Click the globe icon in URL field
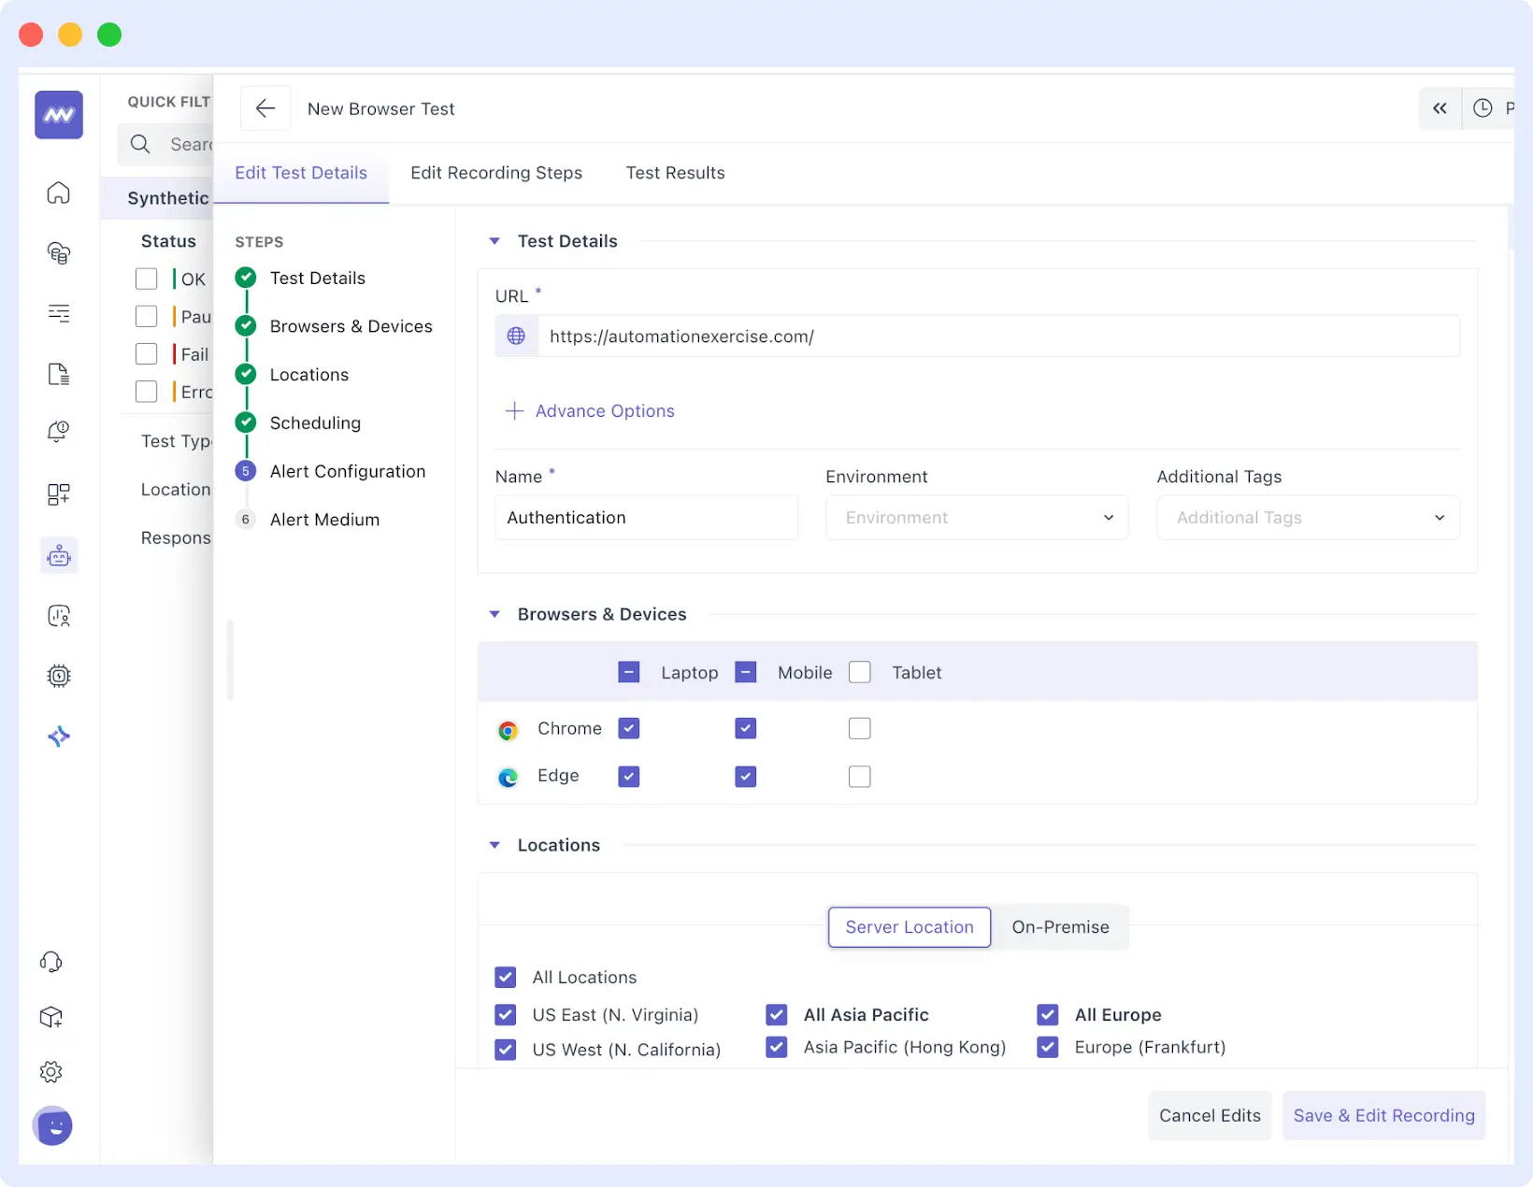Image resolution: width=1533 pixels, height=1187 pixels. [x=516, y=336]
